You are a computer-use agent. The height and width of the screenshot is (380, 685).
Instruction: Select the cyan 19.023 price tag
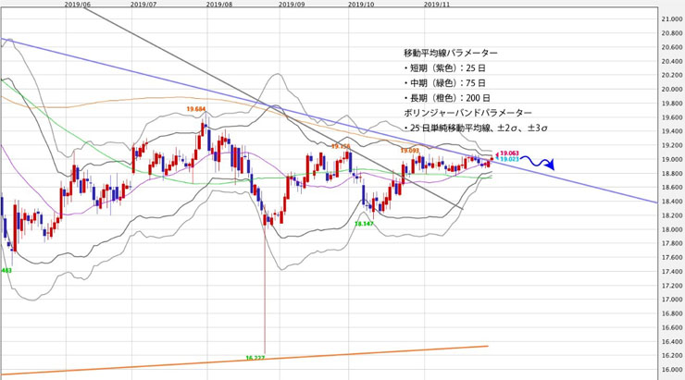coord(509,160)
